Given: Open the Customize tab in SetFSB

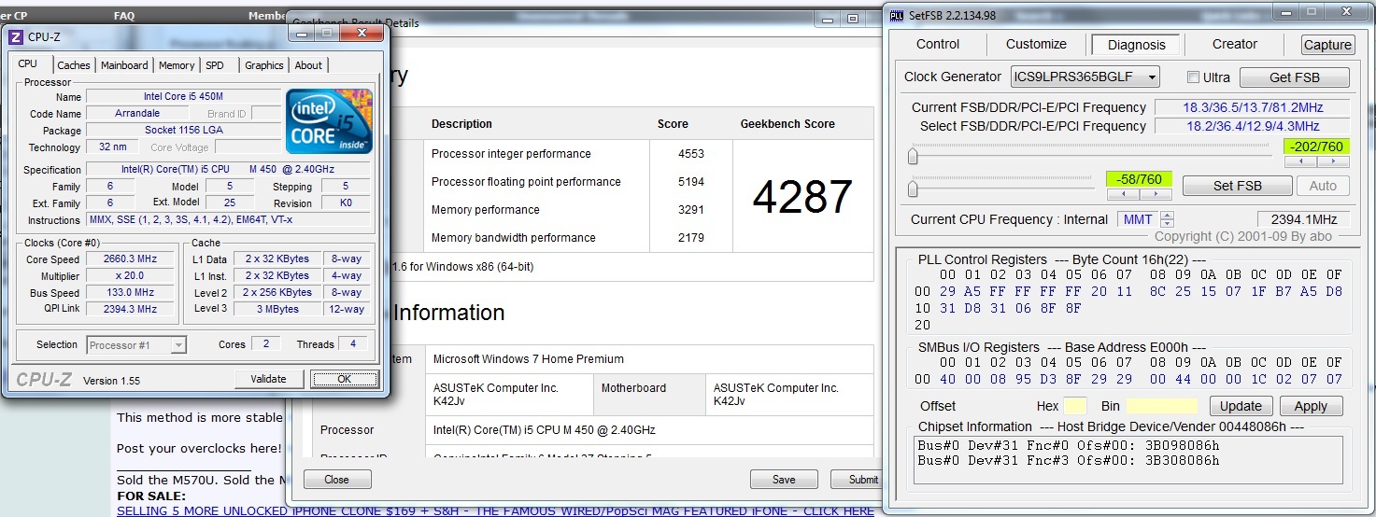Looking at the screenshot, I should (x=1036, y=44).
